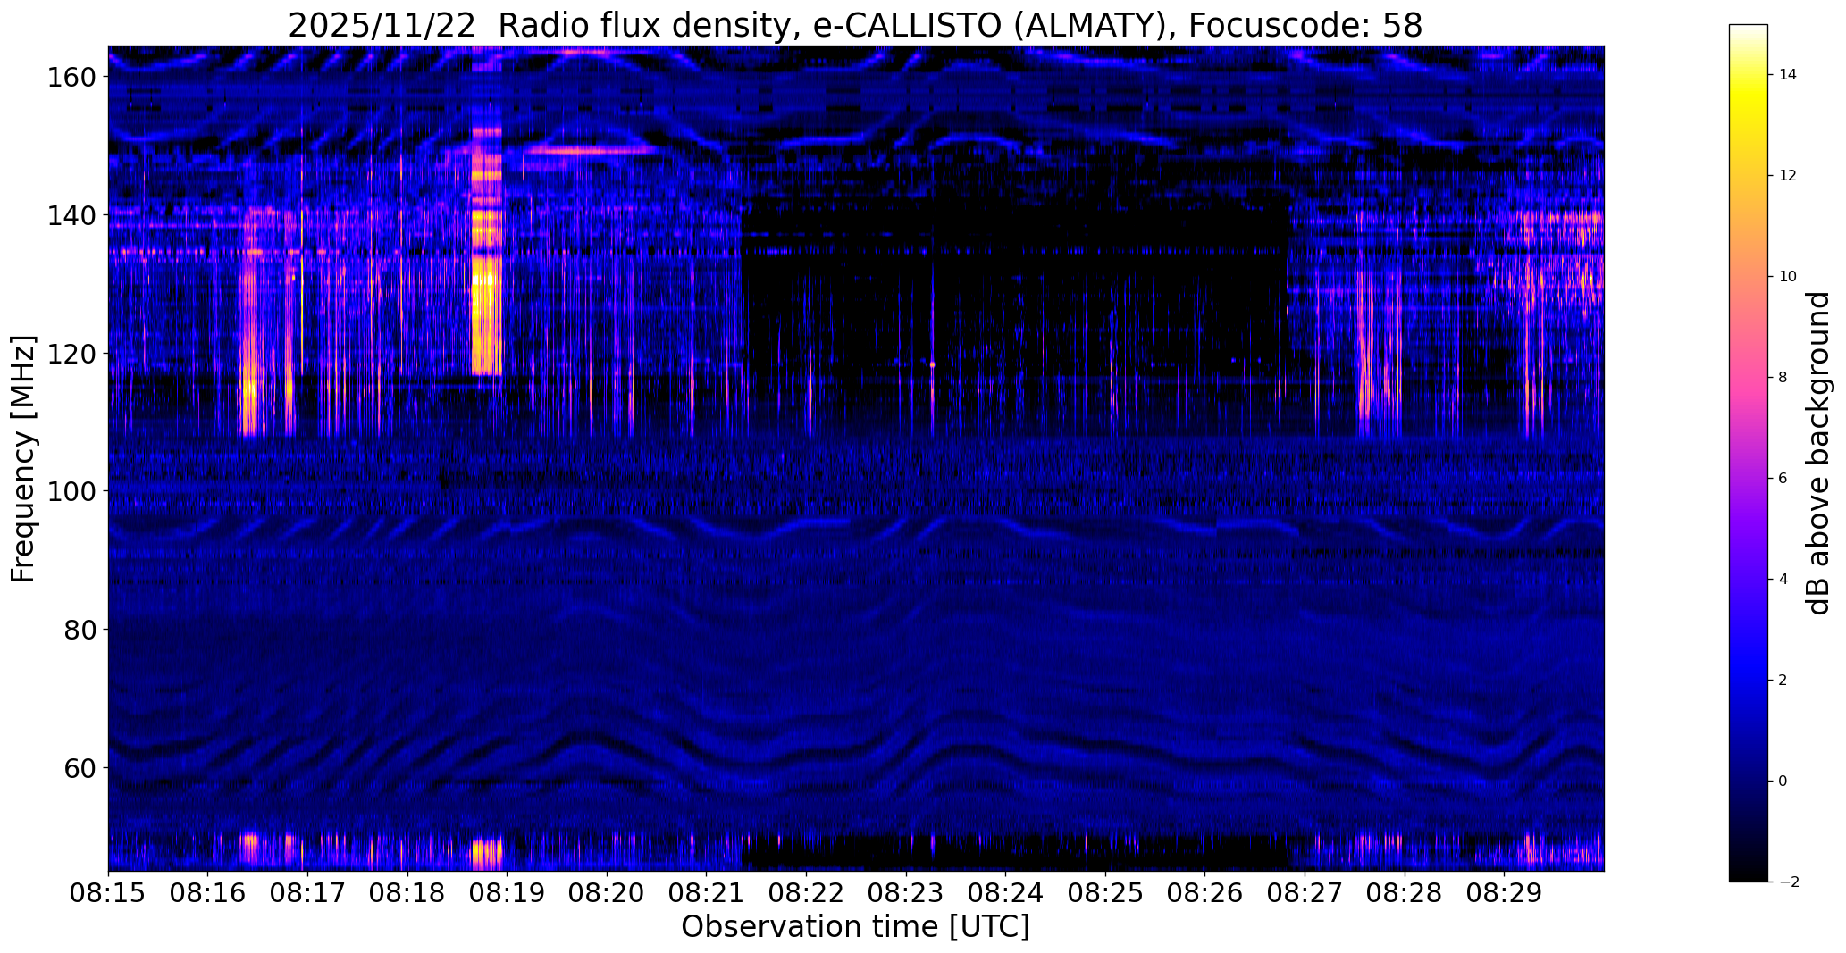
Task: Click the plot title mentioning e-CALLISTO (ALMATY)
Action: (855, 25)
